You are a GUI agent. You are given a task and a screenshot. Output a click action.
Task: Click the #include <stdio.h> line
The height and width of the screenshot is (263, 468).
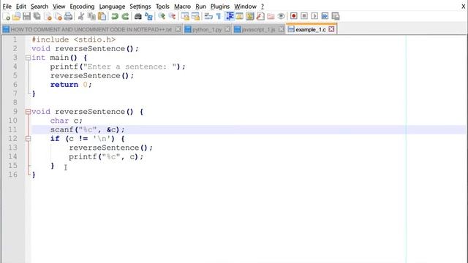click(x=73, y=39)
